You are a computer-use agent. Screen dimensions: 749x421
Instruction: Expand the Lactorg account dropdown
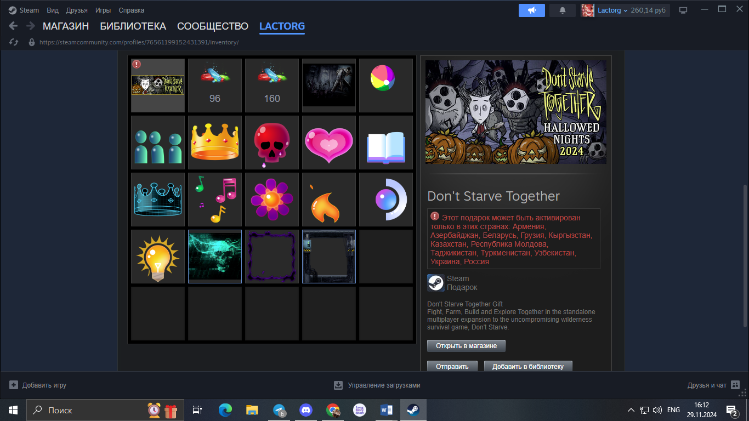625,10
